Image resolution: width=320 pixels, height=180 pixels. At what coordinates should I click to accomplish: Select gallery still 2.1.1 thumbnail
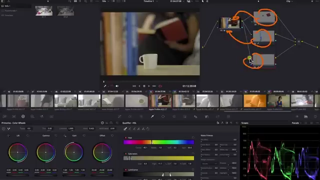(x=44, y=11)
